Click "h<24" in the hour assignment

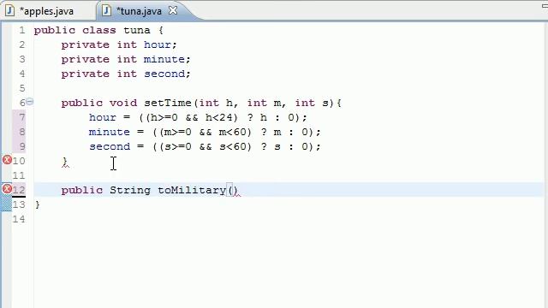tap(218, 117)
